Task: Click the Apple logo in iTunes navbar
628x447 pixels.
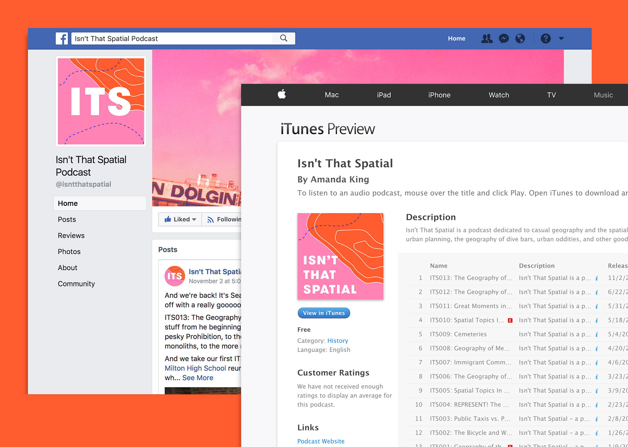Action: tap(282, 94)
